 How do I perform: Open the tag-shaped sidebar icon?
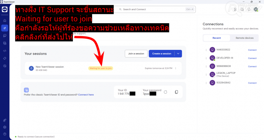pos(5,58)
